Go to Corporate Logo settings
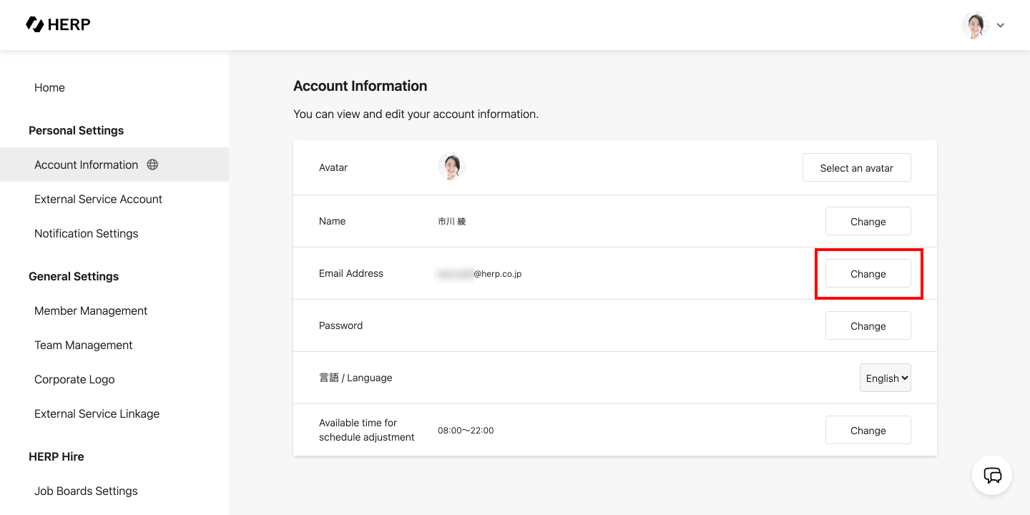The height and width of the screenshot is (515, 1030). click(x=74, y=379)
